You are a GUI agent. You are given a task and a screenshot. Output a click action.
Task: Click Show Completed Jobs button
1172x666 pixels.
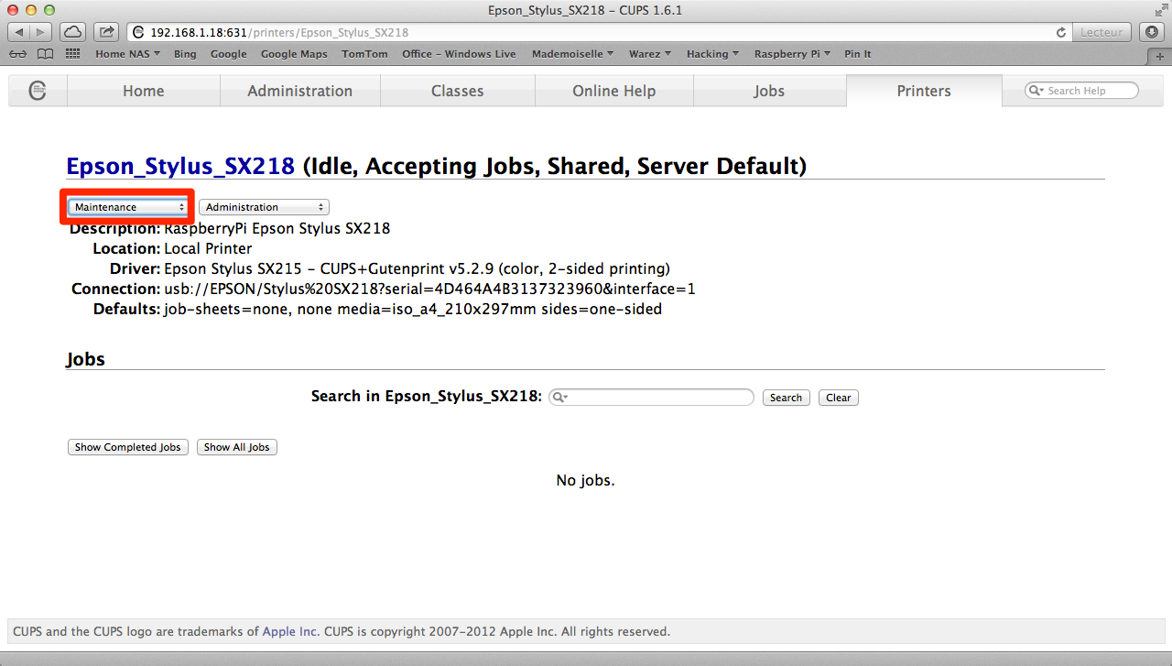tap(128, 447)
